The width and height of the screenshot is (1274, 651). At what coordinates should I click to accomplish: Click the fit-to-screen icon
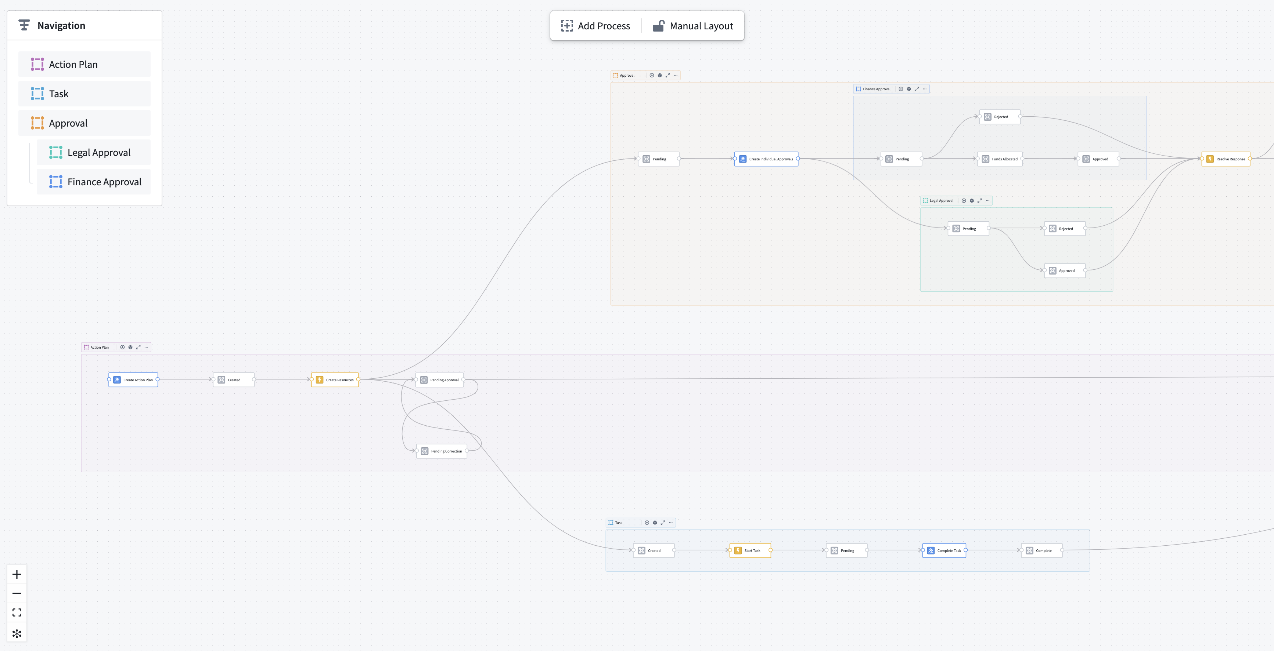click(17, 612)
